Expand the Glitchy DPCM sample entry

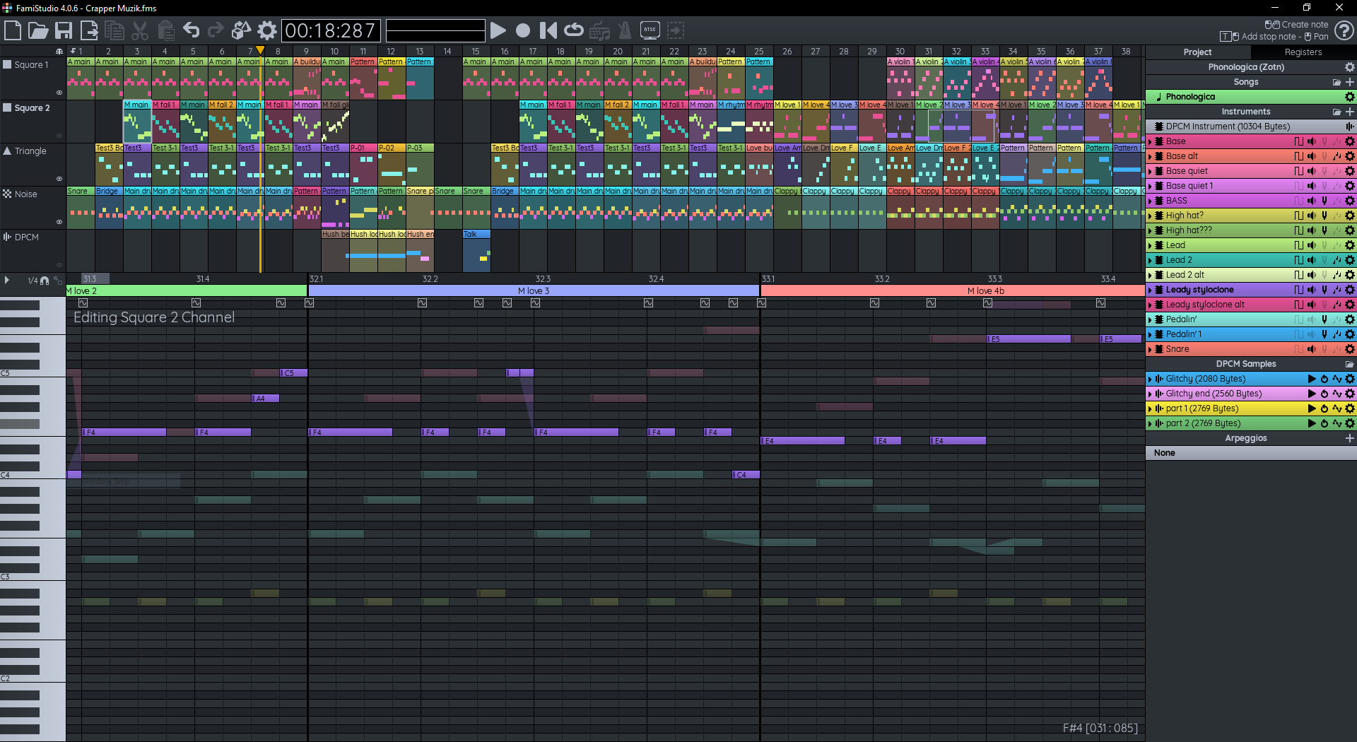pos(1150,379)
